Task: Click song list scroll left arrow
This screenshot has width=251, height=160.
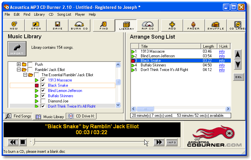Action: click(133, 109)
